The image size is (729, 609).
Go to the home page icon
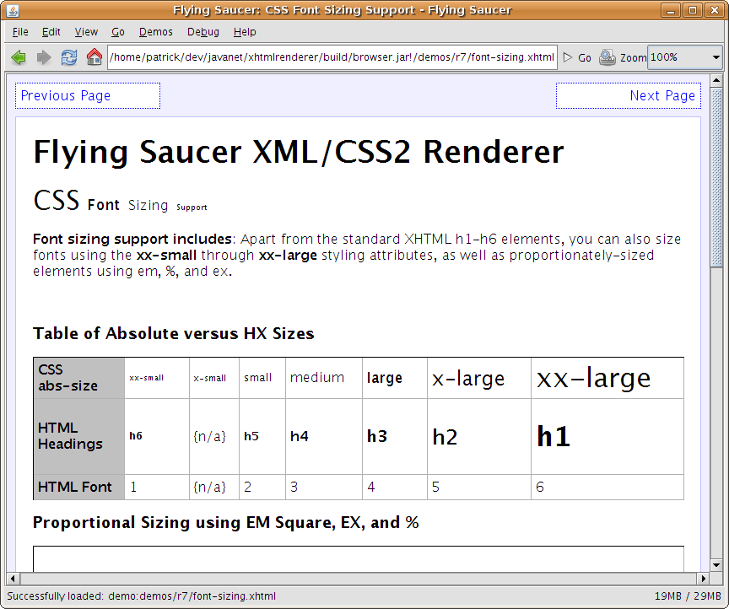click(94, 57)
